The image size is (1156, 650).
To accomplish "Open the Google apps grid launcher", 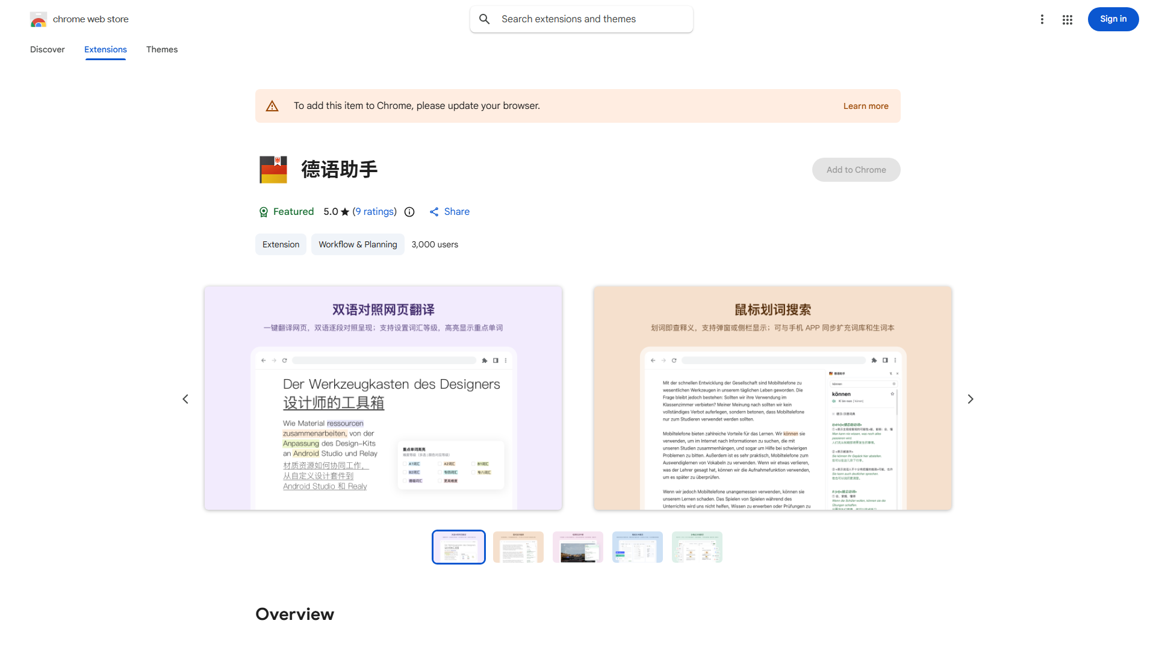I will tap(1067, 19).
